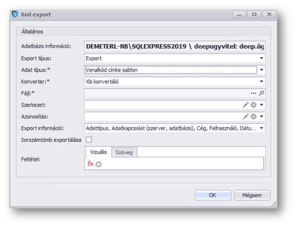Open the Szerkezet dropdown arrow
The width and height of the screenshot is (296, 227).
pos(261,105)
